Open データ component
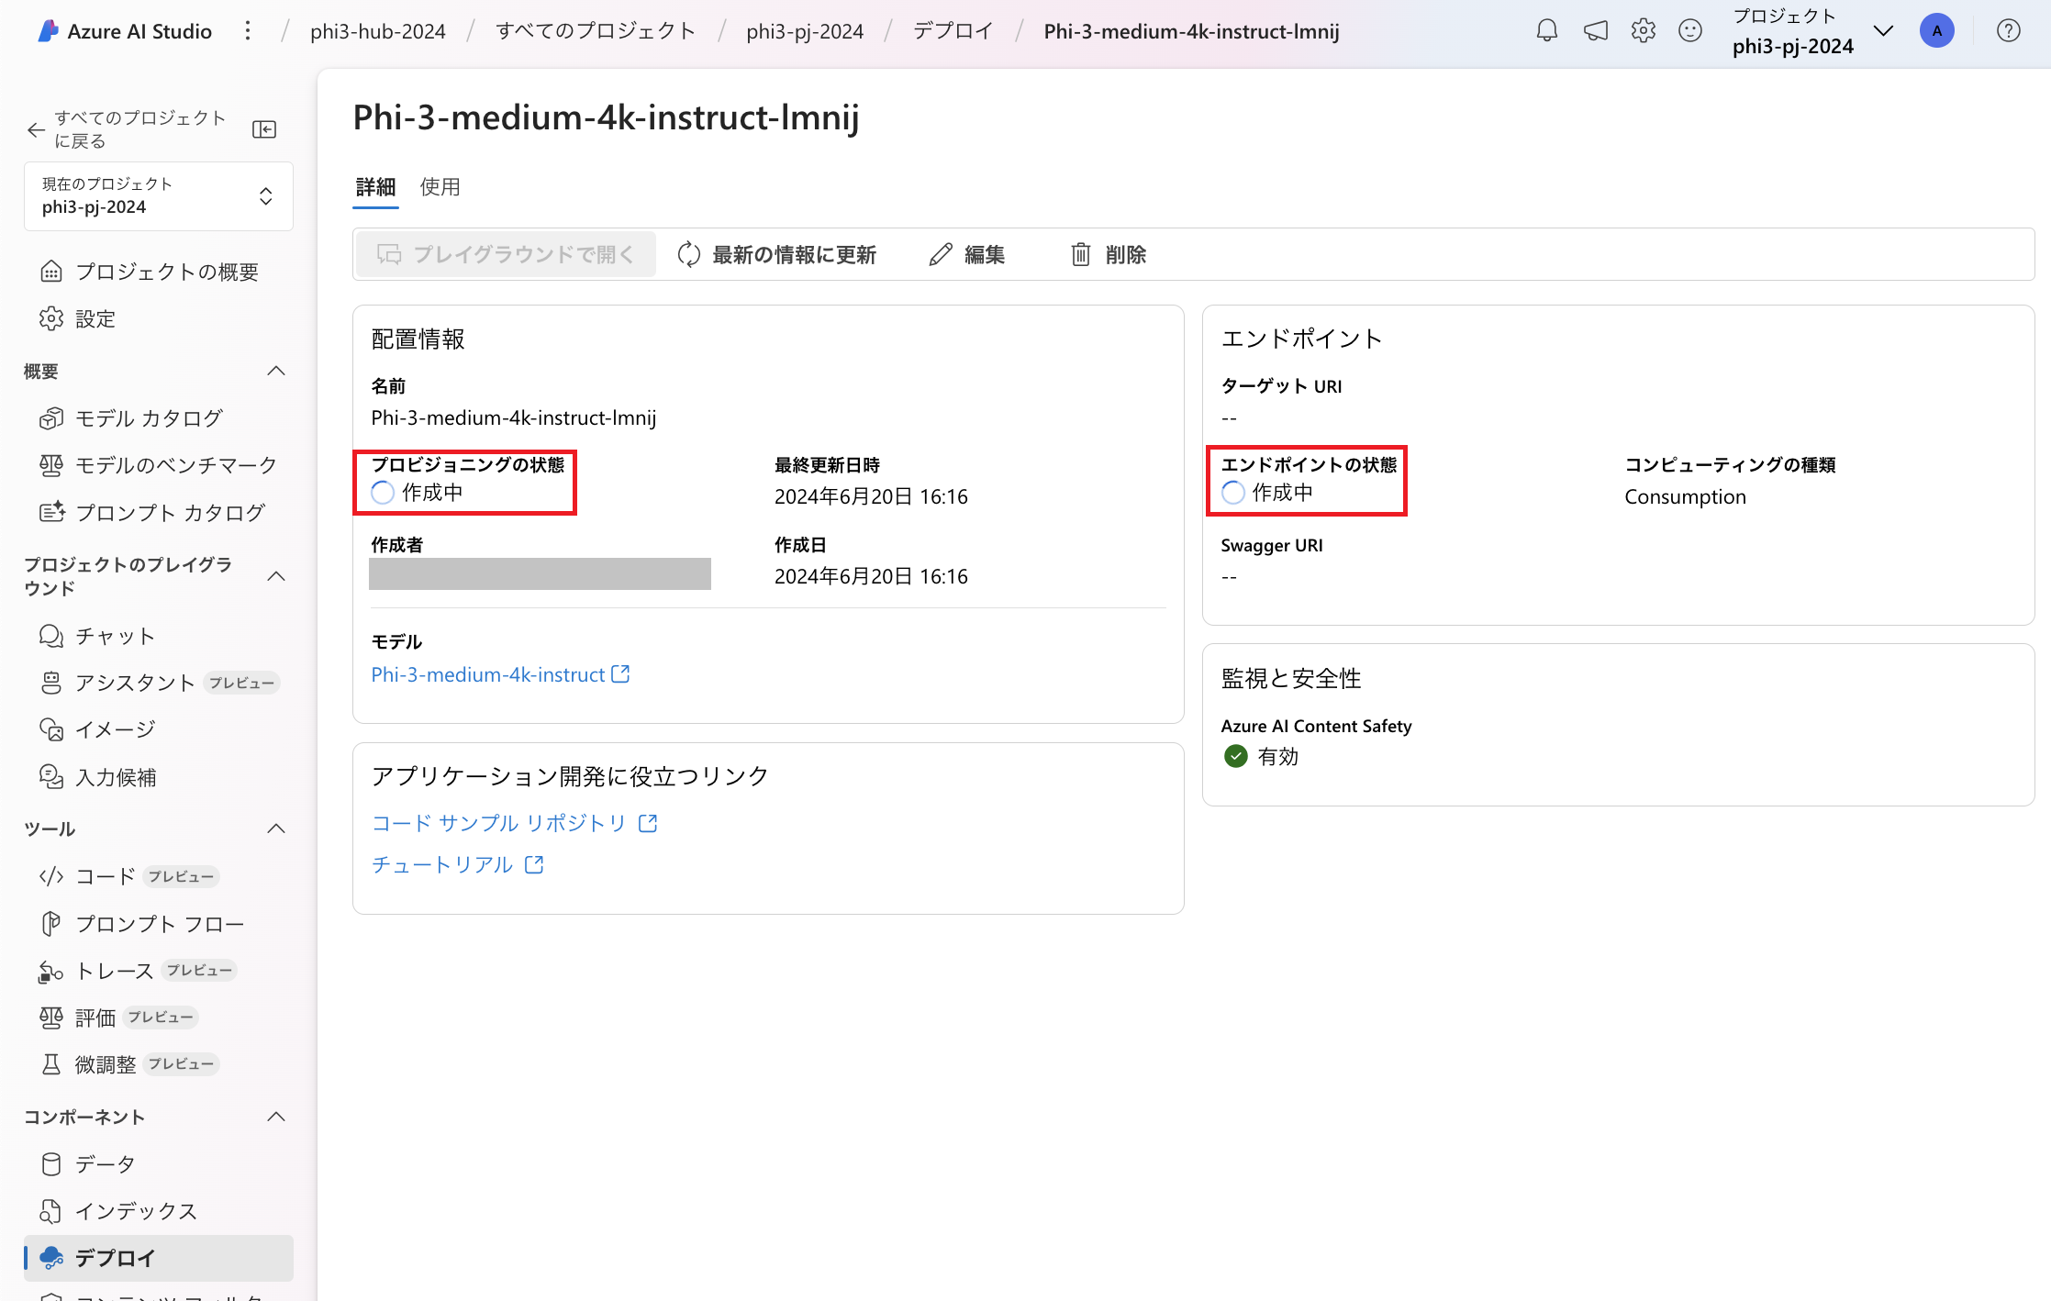The width and height of the screenshot is (2051, 1301). 158,1164
